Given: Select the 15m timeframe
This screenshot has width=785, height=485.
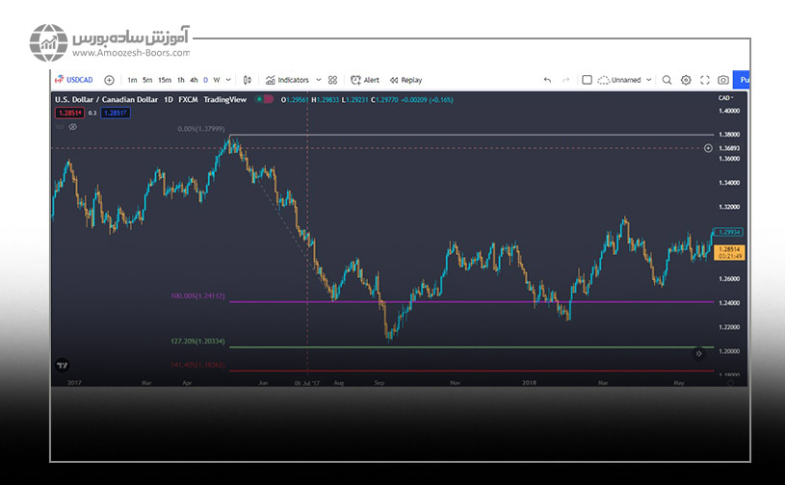Looking at the screenshot, I should (x=165, y=81).
